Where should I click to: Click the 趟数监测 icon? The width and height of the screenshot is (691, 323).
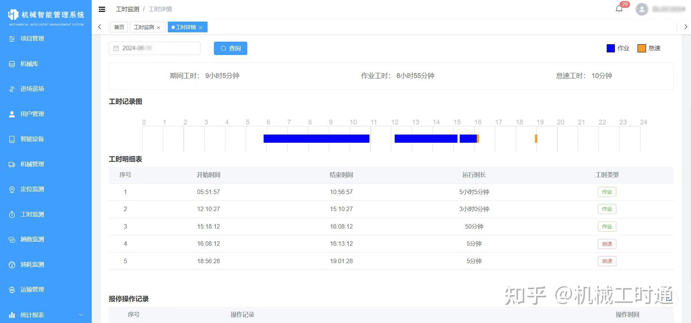(12, 240)
